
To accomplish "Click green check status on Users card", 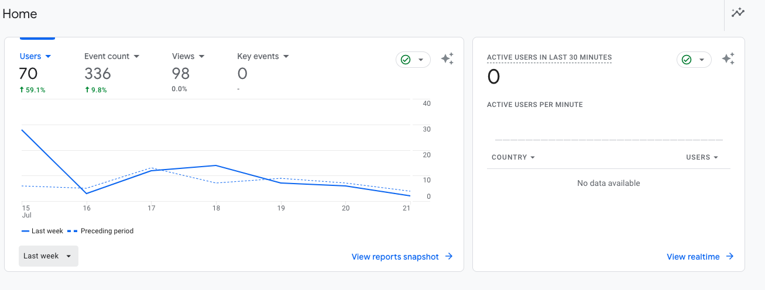I will click(413, 60).
